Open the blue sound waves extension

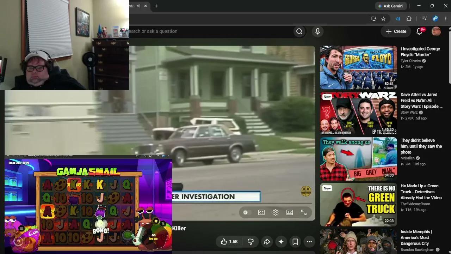tap(398, 19)
